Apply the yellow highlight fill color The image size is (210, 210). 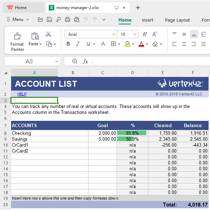127,44
